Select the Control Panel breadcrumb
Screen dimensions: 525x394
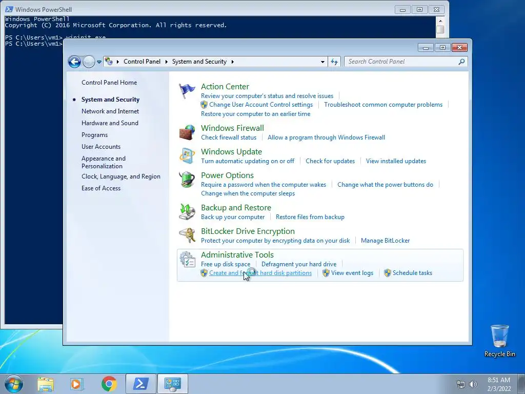point(142,62)
